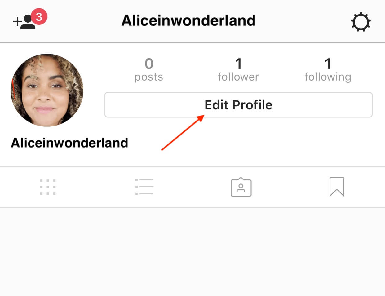Open the follower count number 1

238,64
